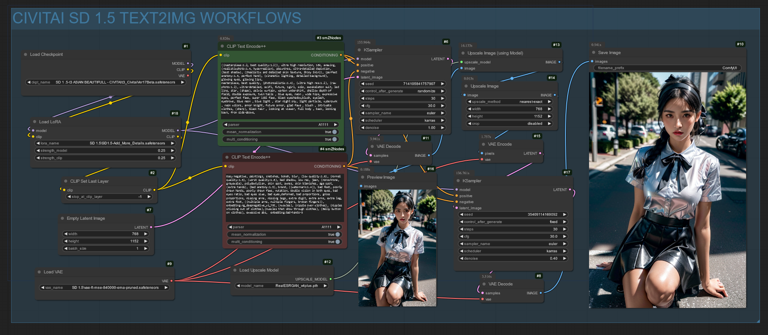Open the upscale_method nearest-exact dropdown
768x335 pixels.
[510, 102]
